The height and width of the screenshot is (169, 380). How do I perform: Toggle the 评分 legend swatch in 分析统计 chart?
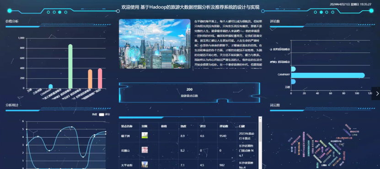point(102,114)
